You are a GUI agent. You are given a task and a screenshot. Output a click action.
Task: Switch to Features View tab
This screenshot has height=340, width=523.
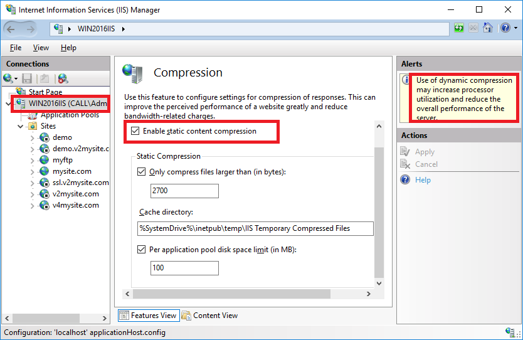[149, 316]
